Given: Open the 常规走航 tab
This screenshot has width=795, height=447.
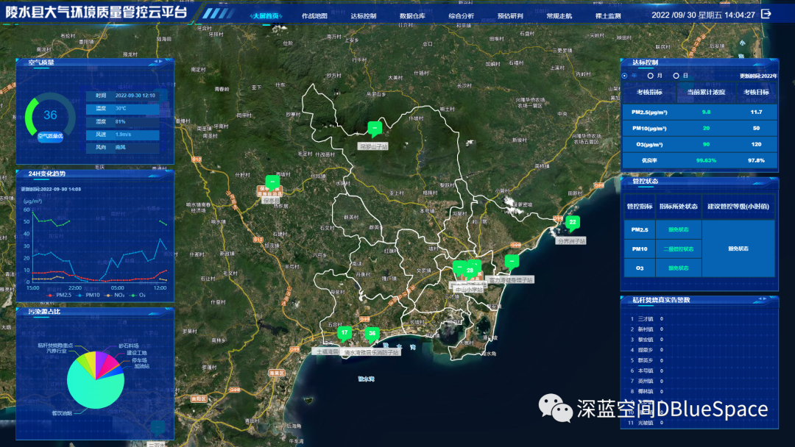Looking at the screenshot, I should (559, 16).
